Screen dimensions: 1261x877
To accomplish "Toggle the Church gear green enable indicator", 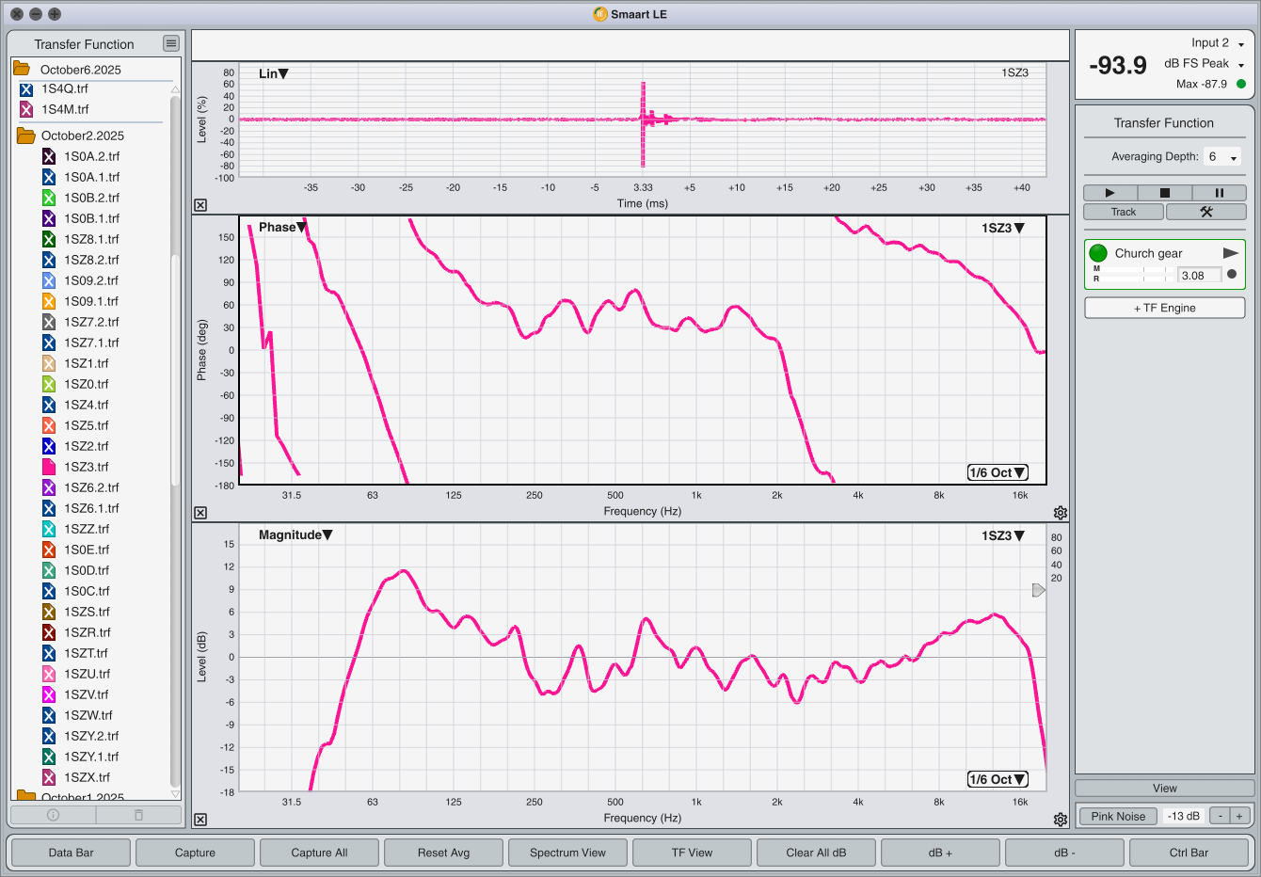I will coord(1098,253).
